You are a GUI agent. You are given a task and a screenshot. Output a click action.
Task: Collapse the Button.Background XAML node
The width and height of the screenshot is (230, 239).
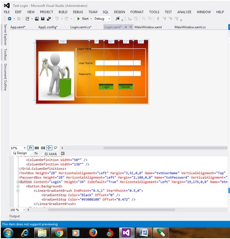[18, 186]
